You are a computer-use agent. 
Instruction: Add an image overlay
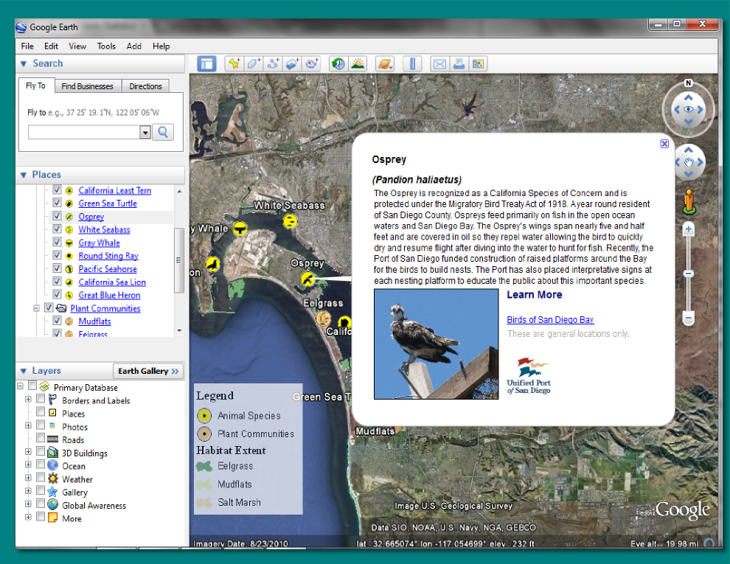pos(293,63)
